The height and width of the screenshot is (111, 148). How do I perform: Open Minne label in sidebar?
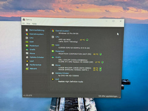coord(32,53)
